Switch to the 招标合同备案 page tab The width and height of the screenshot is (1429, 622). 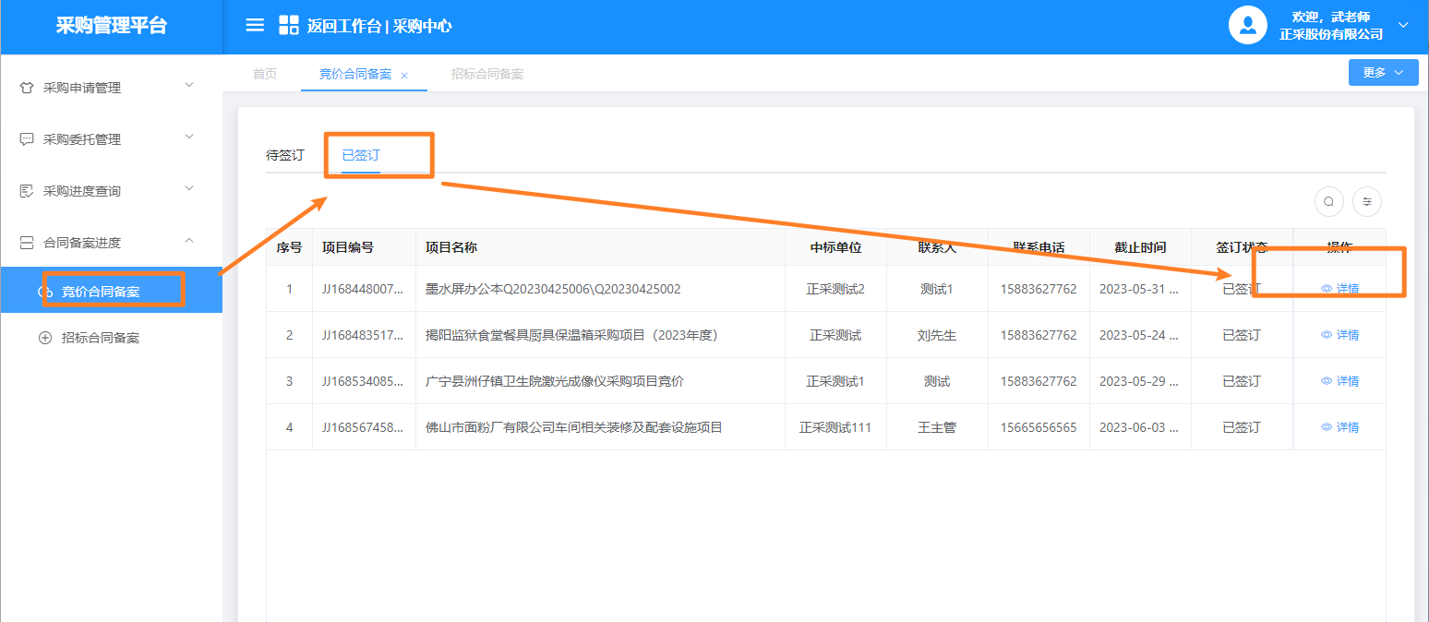487,74
